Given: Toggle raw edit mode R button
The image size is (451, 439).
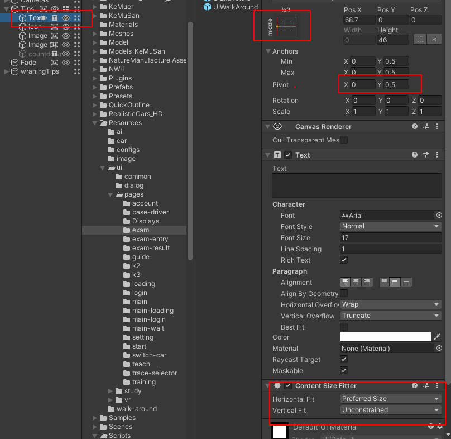Looking at the screenshot, I should (x=434, y=40).
